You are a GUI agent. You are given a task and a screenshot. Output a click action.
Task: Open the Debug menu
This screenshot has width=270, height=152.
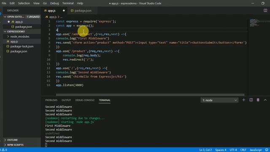[54, 3]
